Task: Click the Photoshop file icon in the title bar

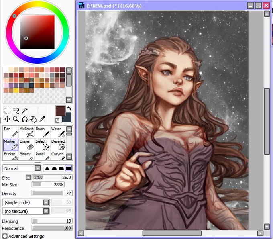Action: point(81,6)
